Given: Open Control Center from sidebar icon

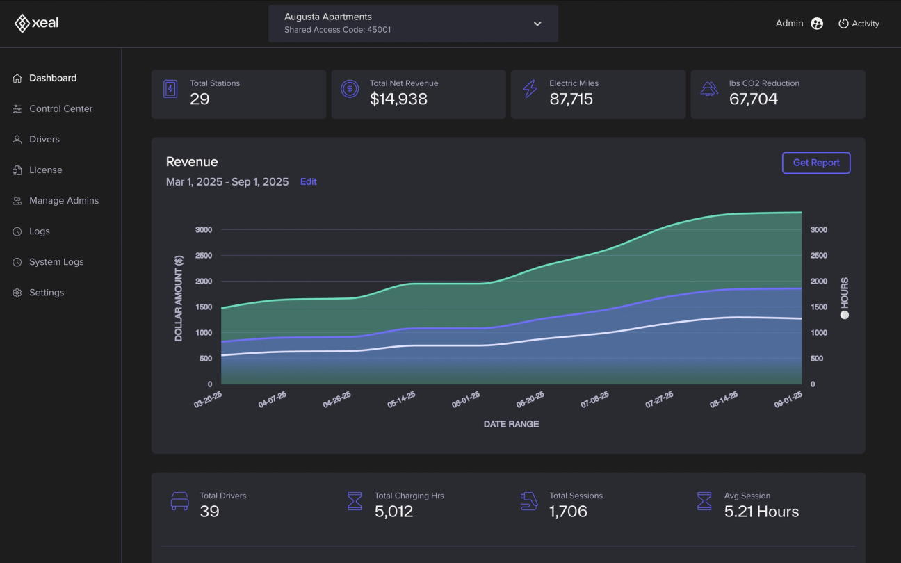Looking at the screenshot, I should (x=17, y=108).
